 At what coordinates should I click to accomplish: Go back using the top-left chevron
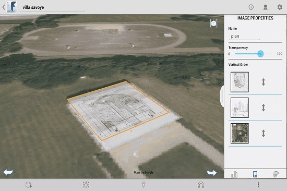point(4,7)
